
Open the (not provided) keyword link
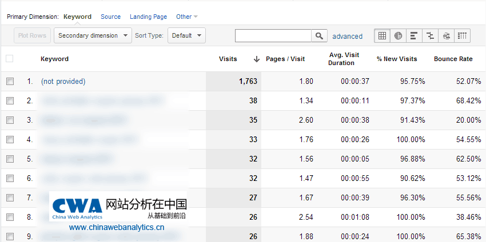pos(63,82)
